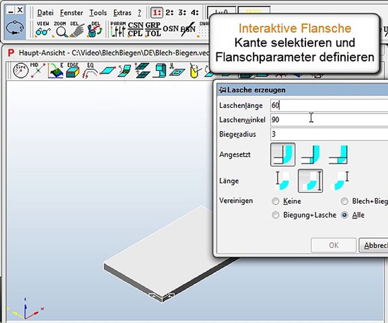Switch to view layout 4:
Screen dimensions: 388x323
[x=195, y=13]
